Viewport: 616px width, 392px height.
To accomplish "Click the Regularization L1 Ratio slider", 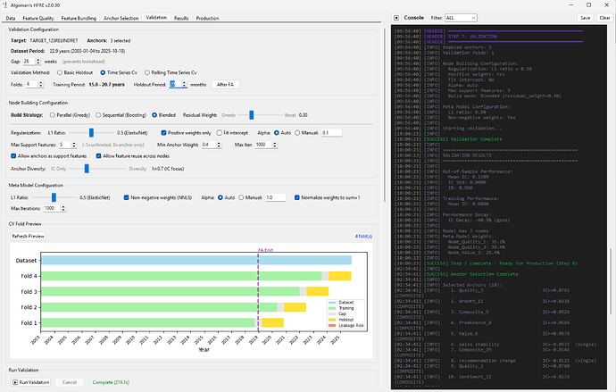I will point(91,133).
